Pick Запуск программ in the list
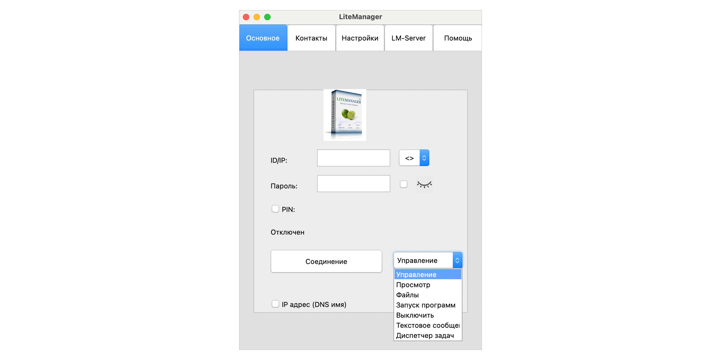The height and width of the screenshot is (360, 721). click(x=428, y=305)
